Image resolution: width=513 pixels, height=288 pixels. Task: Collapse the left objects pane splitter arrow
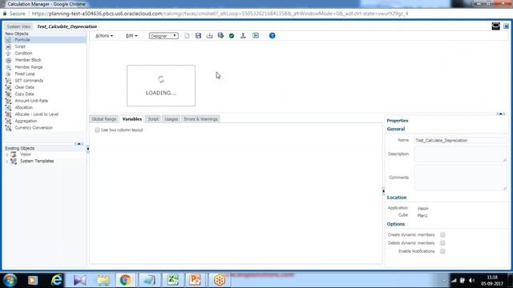[87, 149]
